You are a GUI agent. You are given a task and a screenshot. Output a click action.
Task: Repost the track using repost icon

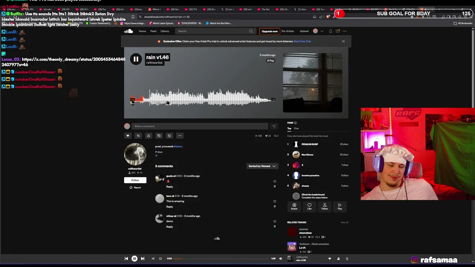tap(138, 136)
